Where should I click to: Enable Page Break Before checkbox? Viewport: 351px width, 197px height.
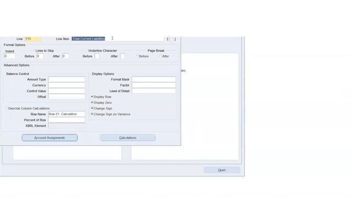(x=137, y=56)
